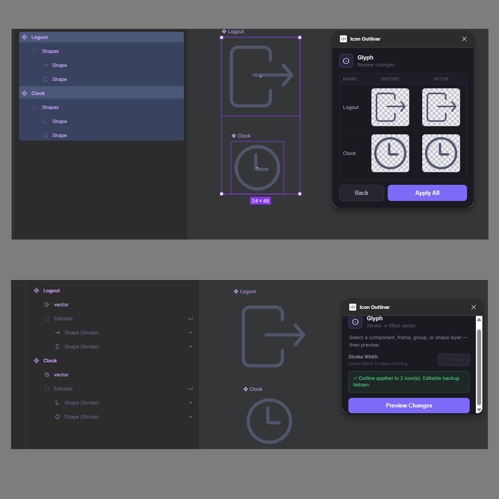
Task: Select the arrow Shape layer icon in selected list
Action: 45,65
